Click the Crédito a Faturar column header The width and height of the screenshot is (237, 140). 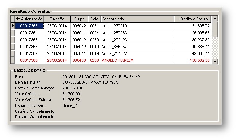point(193,19)
